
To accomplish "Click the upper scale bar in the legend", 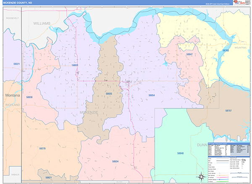I will (239, 173).
